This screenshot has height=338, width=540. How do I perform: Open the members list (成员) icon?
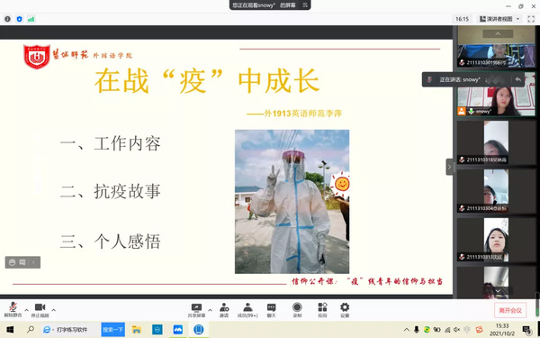point(247,310)
